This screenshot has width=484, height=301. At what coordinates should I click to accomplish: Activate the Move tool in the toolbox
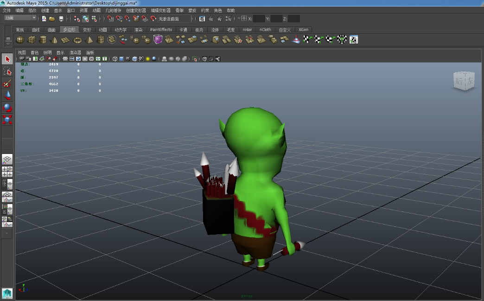point(7,96)
